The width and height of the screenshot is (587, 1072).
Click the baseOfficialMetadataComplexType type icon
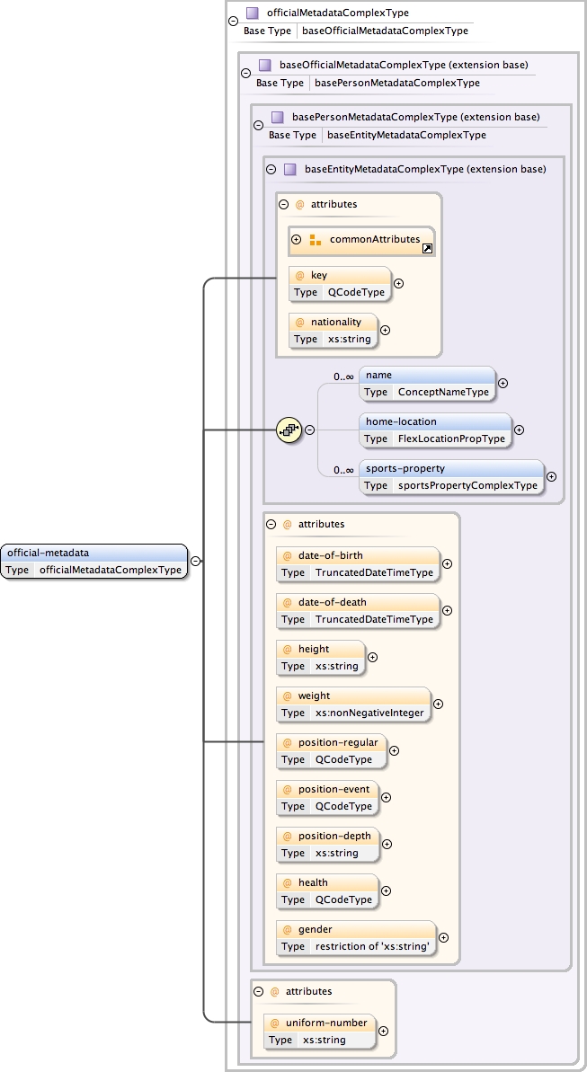[264, 65]
